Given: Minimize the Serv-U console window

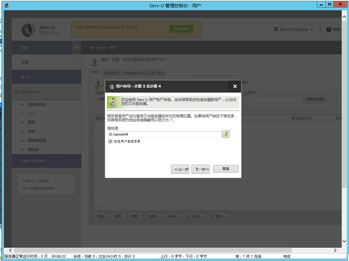Looking at the screenshot, I should click(x=321, y=4).
